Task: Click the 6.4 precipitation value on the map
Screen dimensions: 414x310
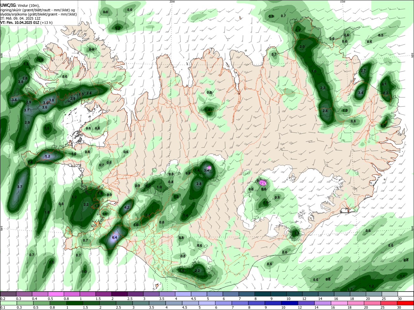Action: (x=114, y=238)
